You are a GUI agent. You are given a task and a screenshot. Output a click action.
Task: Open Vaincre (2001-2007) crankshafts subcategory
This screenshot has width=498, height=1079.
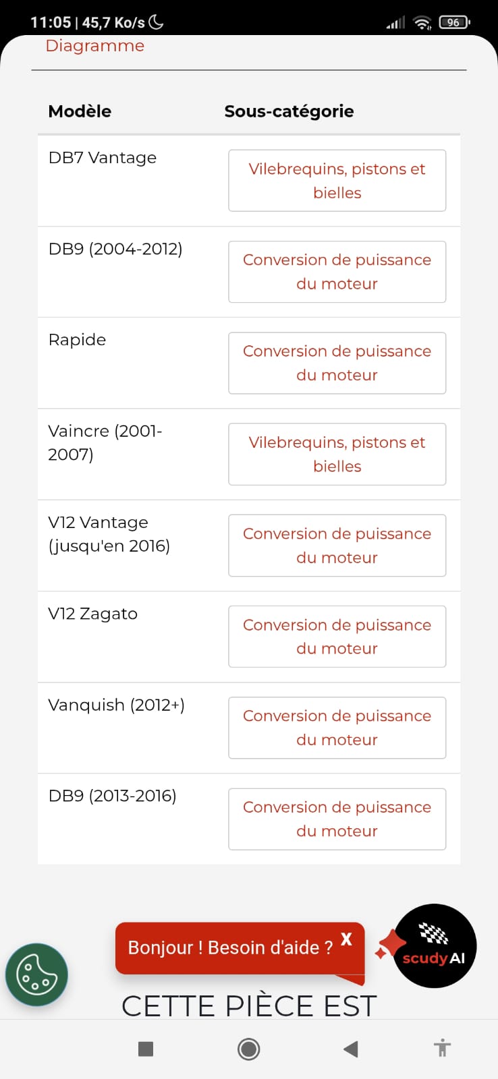[337, 454]
